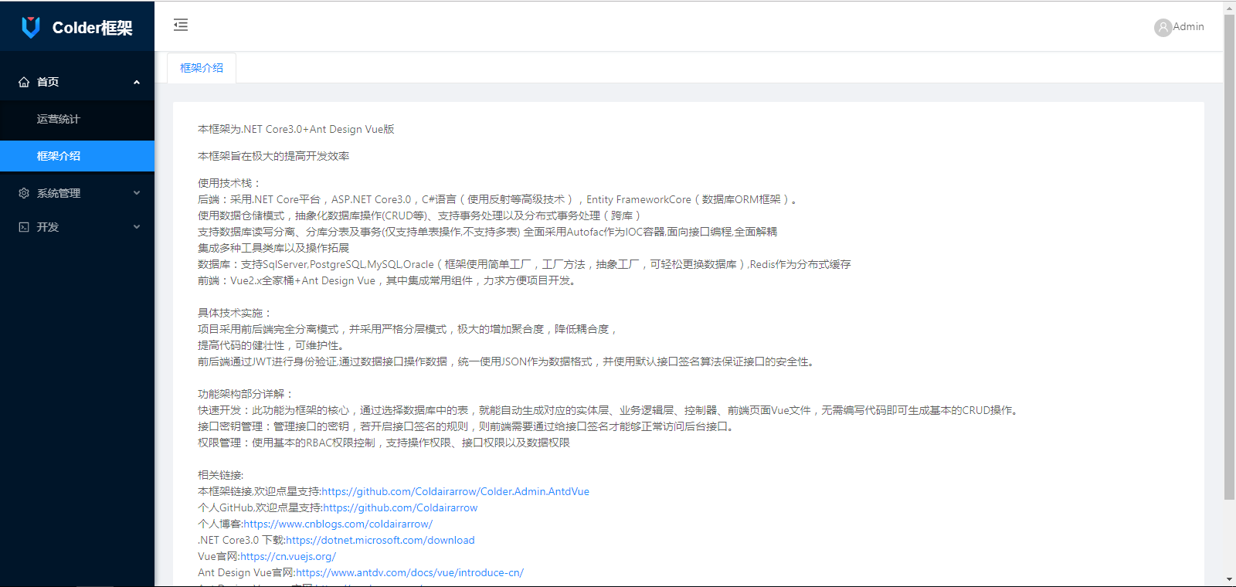Click the vertical page scrollbar thumb
Screen dimensions: 1236x587
click(x=1229, y=257)
